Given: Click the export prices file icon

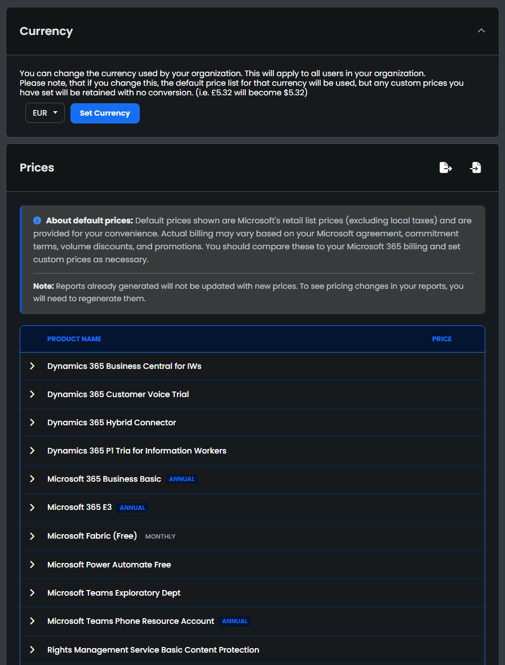Looking at the screenshot, I should pos(445,168).
